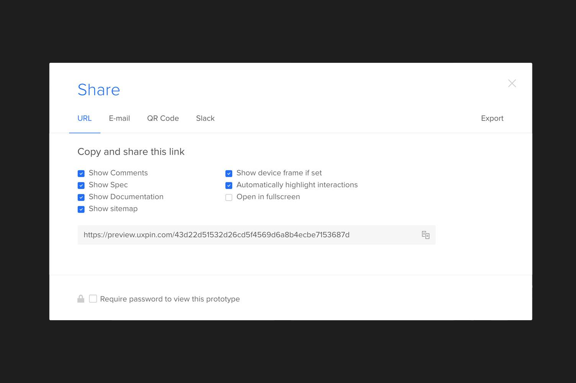Copy the share link using the copy icon

click(425, 235)
